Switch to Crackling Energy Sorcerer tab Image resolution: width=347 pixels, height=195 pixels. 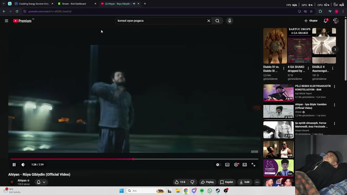tap(34, 4)
